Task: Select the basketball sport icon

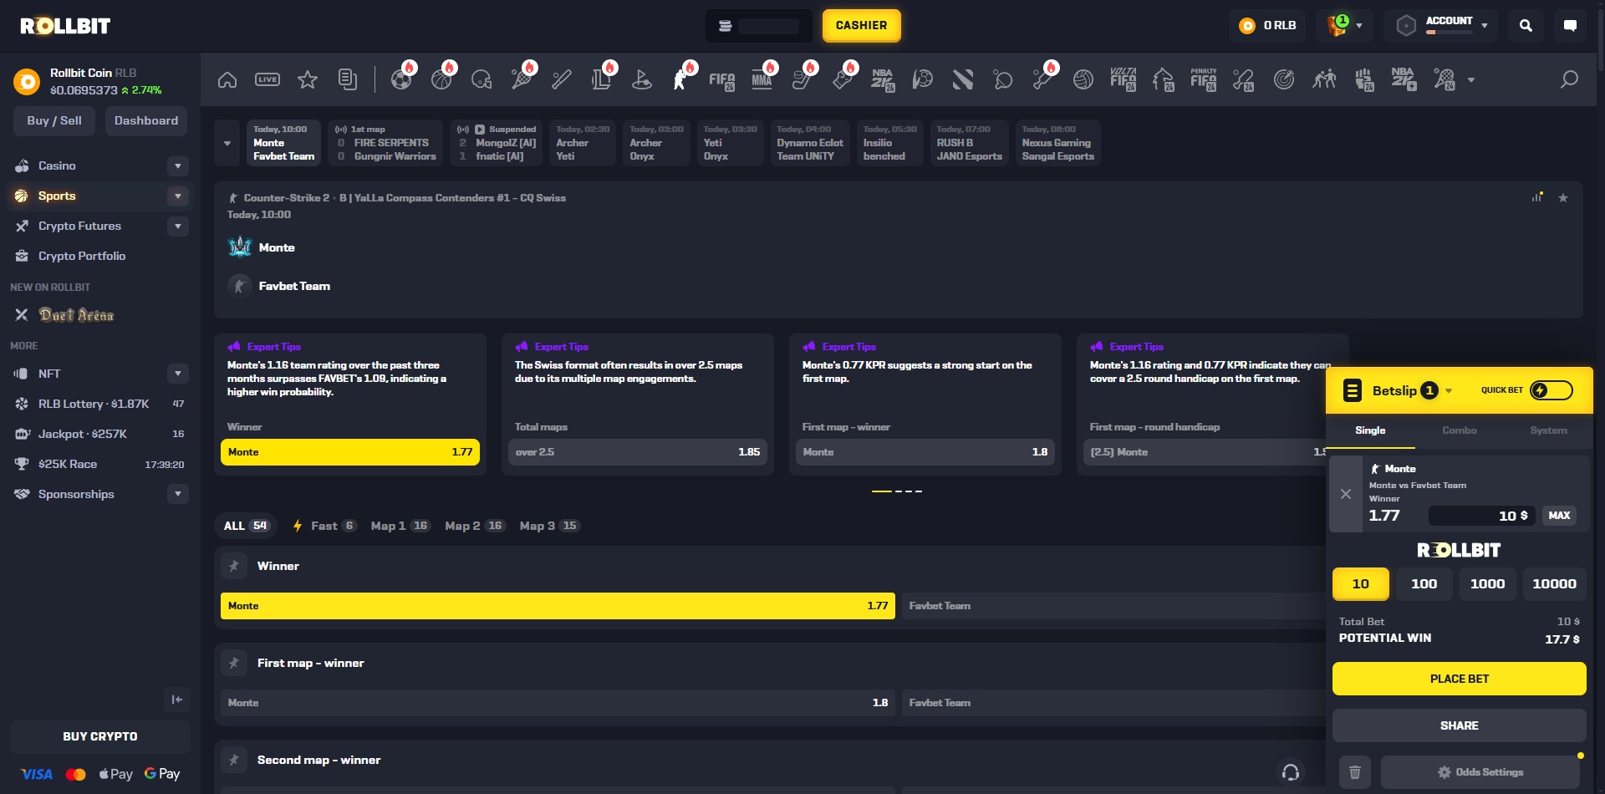Action: point(441,79)
